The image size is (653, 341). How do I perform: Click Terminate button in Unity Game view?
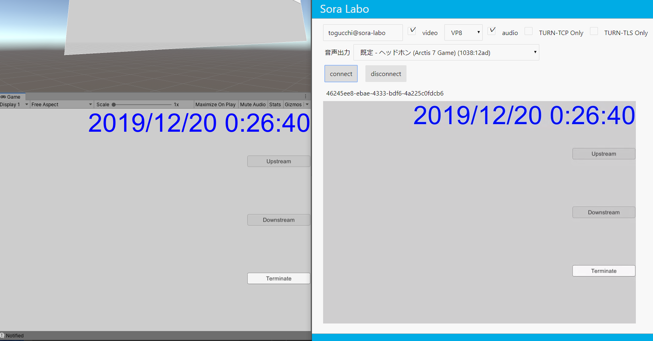tap(279, 278)
